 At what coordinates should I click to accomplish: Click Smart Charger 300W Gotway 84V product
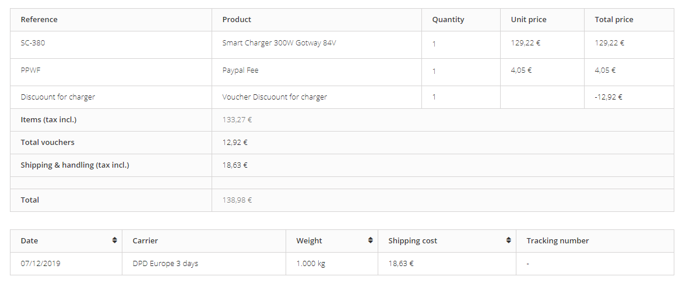click(279, 43)
